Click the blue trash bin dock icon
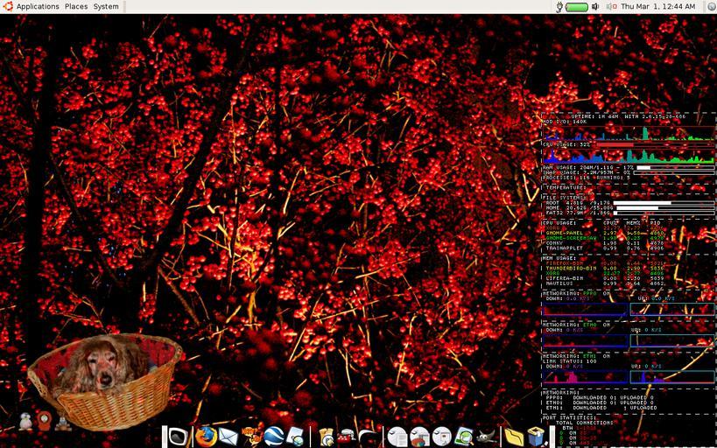This screenshot has height=448, width=717. pyautogui.click(x=536, y=436)
